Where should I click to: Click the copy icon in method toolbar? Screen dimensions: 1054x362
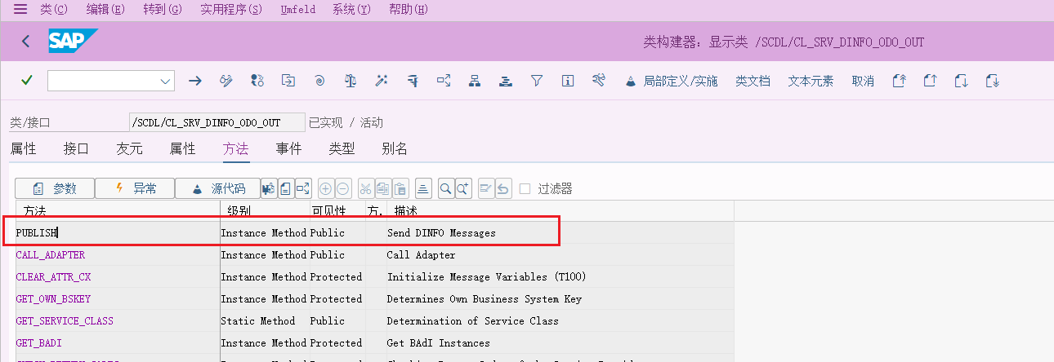click(x=382, y=188)
